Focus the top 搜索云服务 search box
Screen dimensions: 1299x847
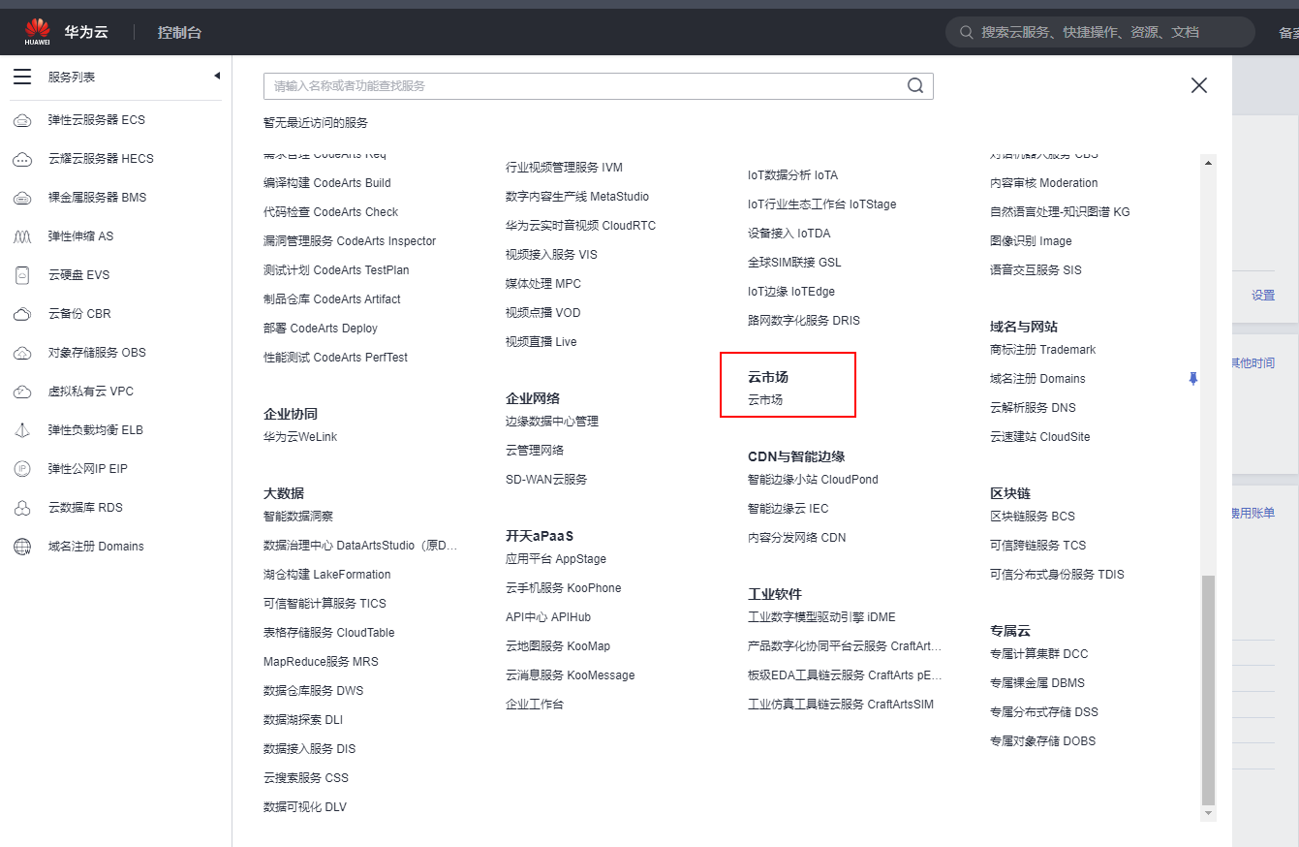(1102, 32)
